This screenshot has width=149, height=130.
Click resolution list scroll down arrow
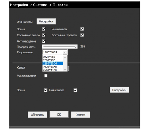65,69
